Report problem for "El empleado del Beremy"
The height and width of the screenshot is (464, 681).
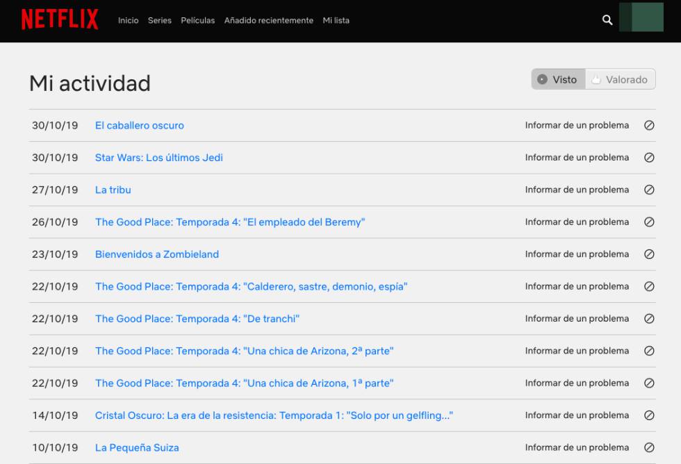pos(577,222)
